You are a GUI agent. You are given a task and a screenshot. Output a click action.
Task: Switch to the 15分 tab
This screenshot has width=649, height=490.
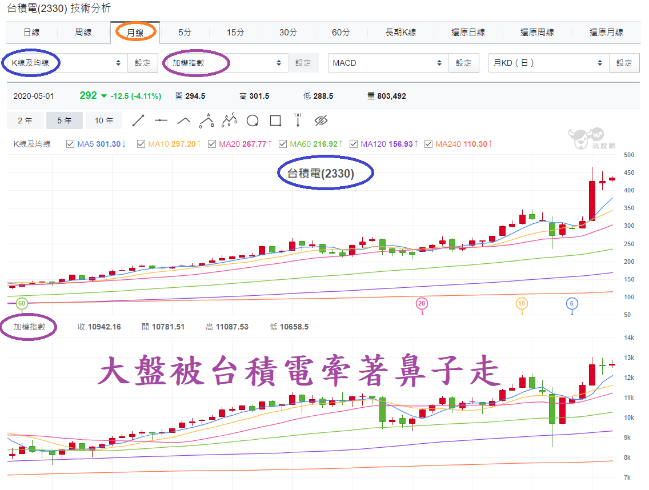(235, 33)
